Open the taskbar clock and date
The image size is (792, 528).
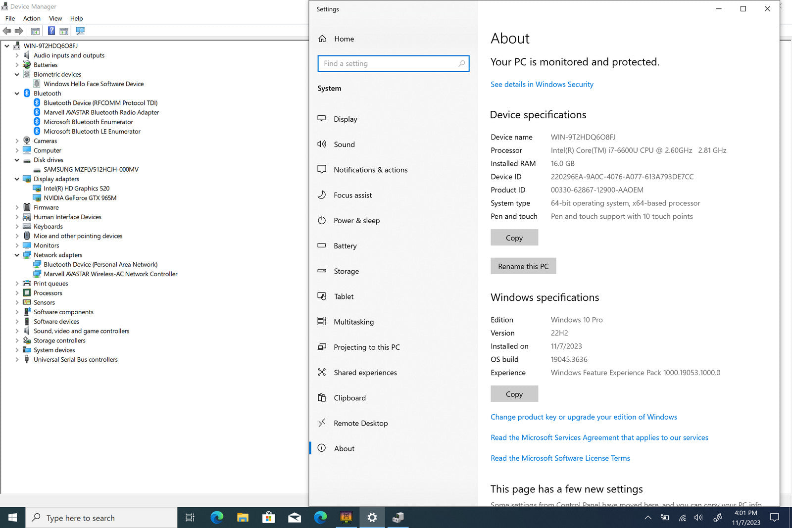tap(746, 518)
